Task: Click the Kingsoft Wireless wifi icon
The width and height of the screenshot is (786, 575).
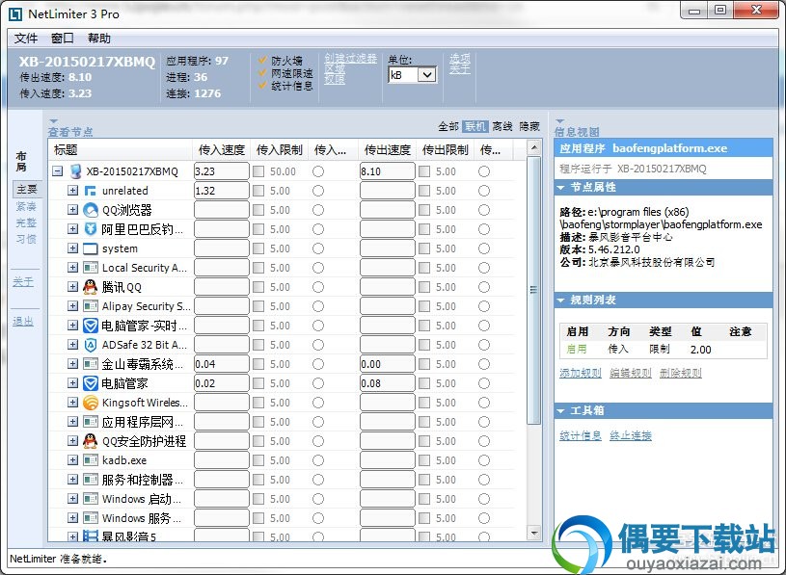Action: tap(91, 403)
